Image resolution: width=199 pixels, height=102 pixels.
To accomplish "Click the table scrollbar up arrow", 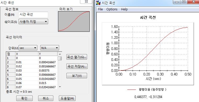I will pos(60,54).
